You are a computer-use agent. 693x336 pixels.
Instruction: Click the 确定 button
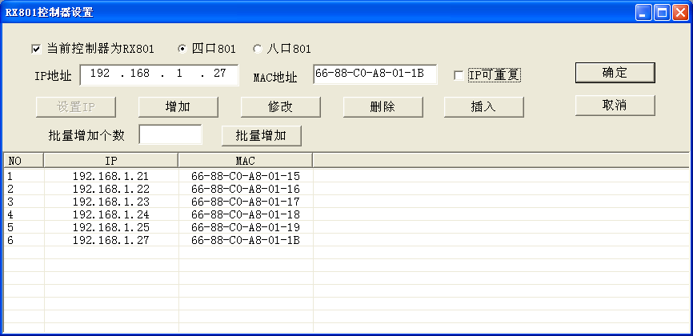pyautogui.click(x=615, y=73)
